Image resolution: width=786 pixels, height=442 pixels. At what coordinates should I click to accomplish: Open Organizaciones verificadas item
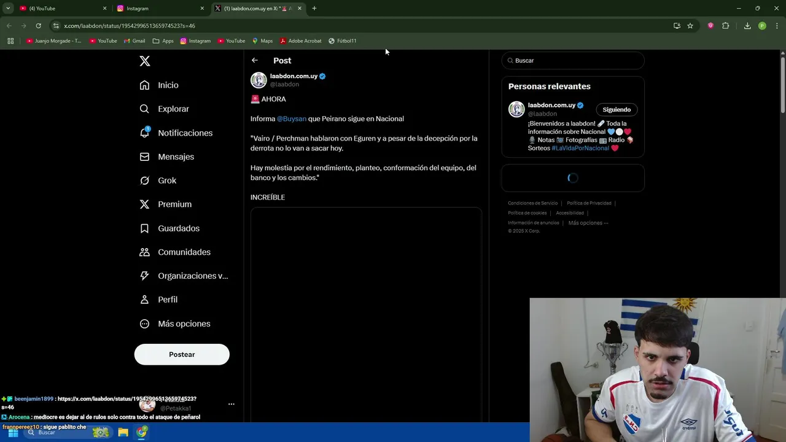184,276
